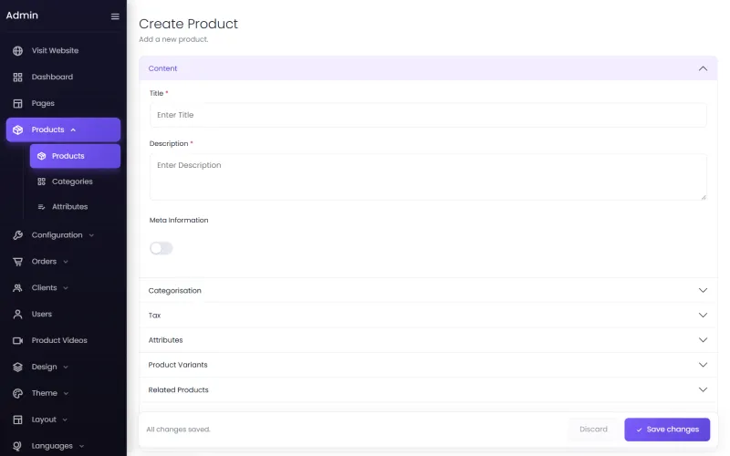Viewport: 730px width, 456px height.
Task: Click the Admin logo text
Action: pos(22,16)
